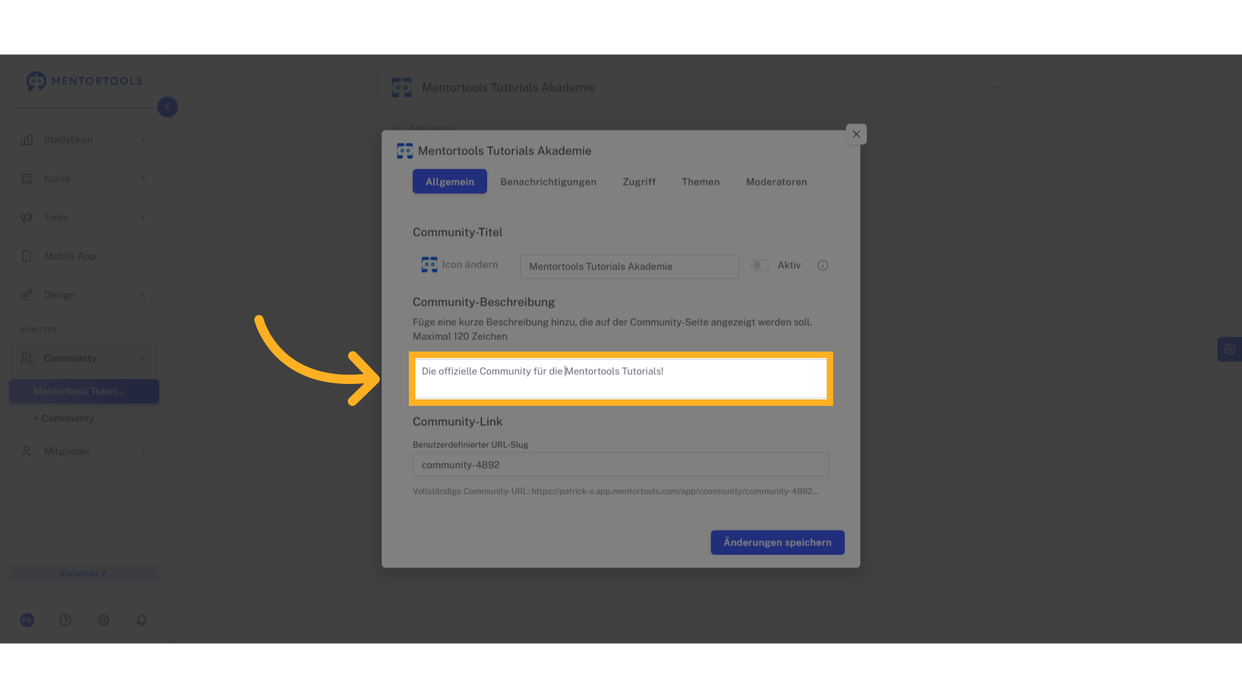Image resolution: width=1242 pixels, height=698 pixels.
Task: Toggle the Aktiv switch
Action: tap(760, 266)
